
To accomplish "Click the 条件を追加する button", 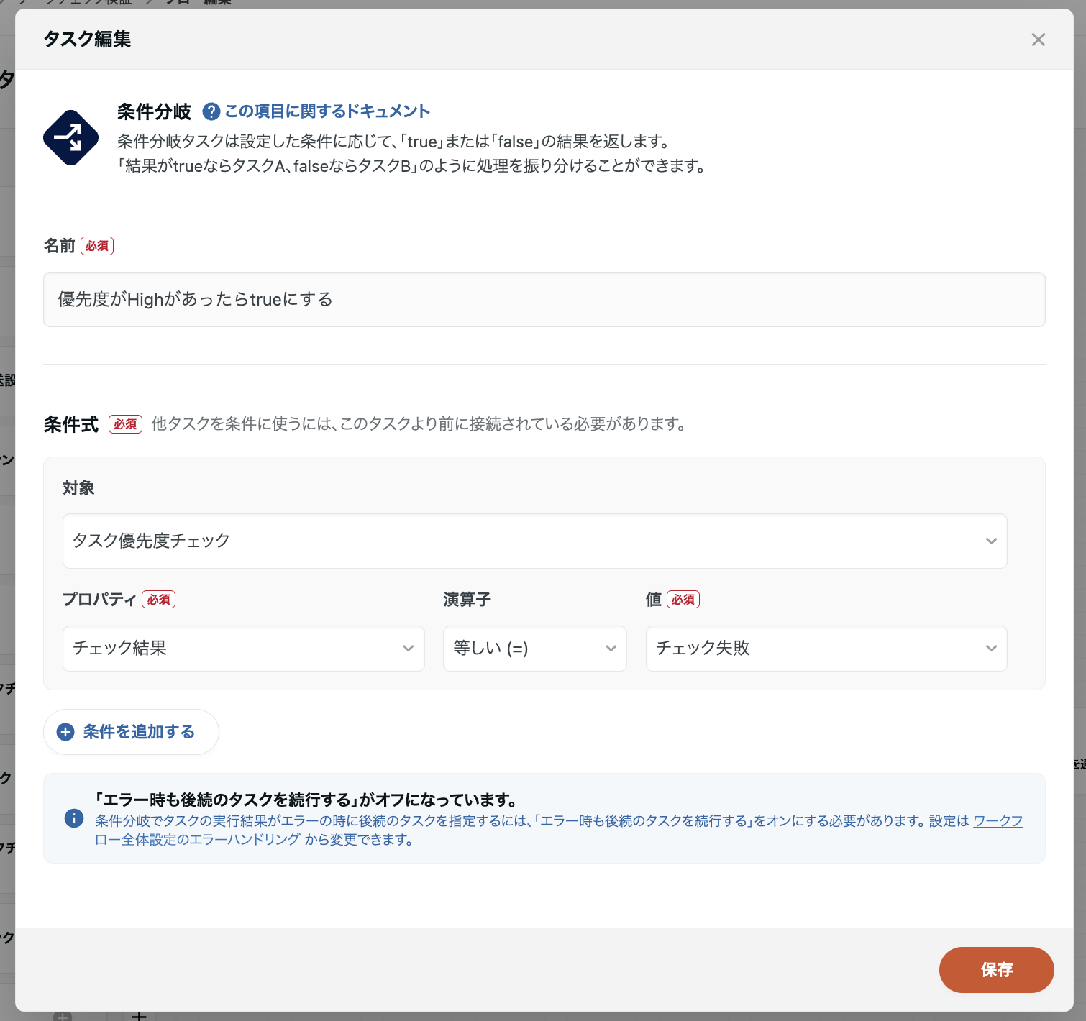I will 131,732.
